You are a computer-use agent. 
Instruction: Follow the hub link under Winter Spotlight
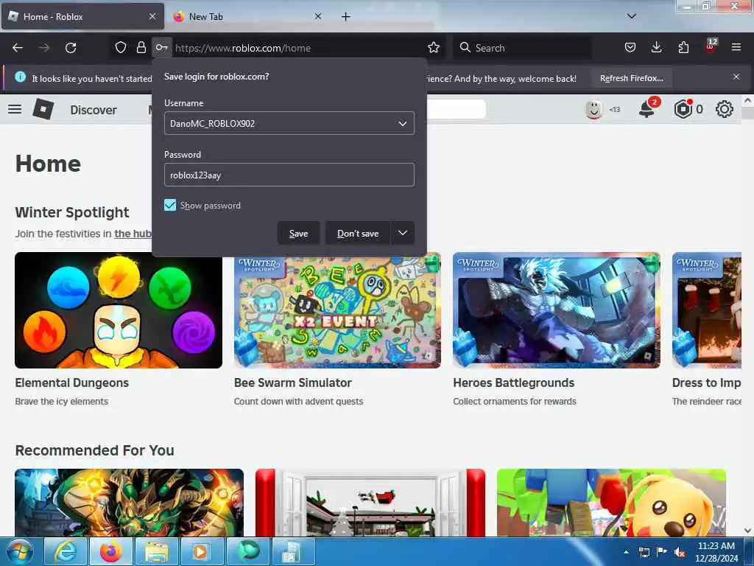[x=133, y=234]
